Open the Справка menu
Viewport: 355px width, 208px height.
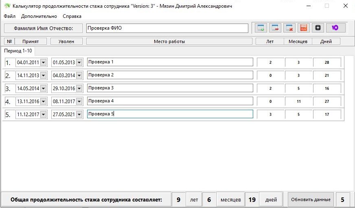(72, 16)
